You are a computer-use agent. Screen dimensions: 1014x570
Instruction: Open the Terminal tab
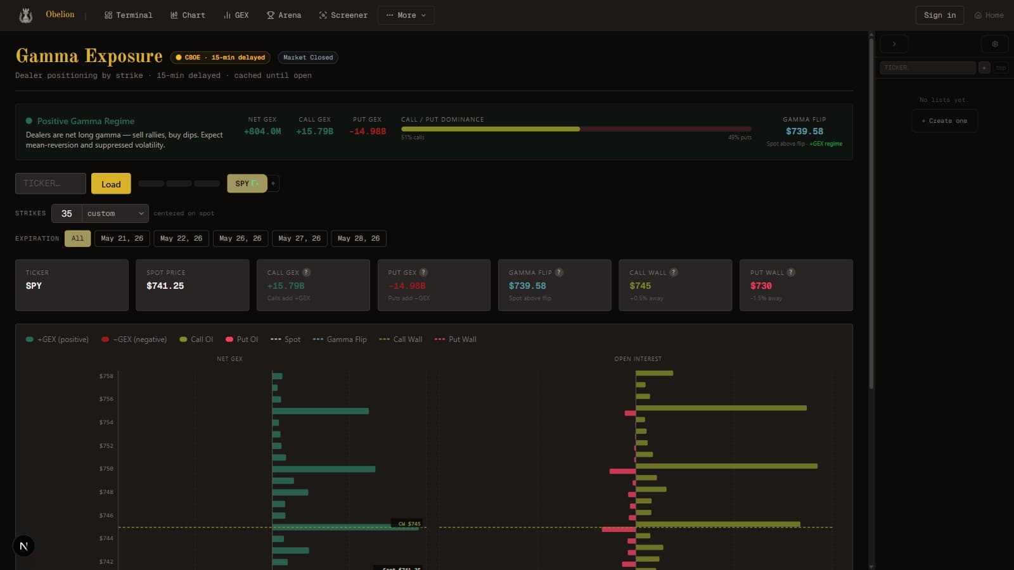(129, 15)
